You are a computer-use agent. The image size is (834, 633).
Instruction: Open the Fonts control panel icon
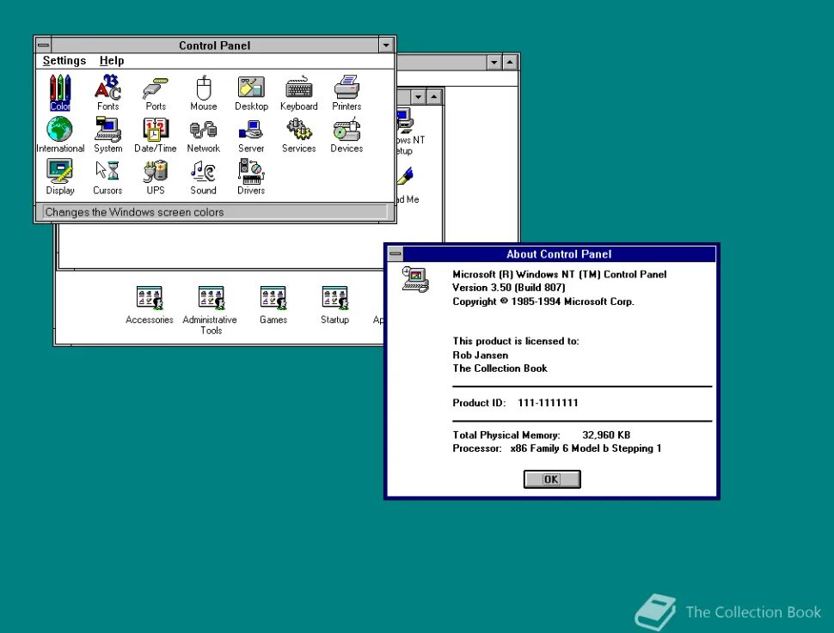coord(107,88)
